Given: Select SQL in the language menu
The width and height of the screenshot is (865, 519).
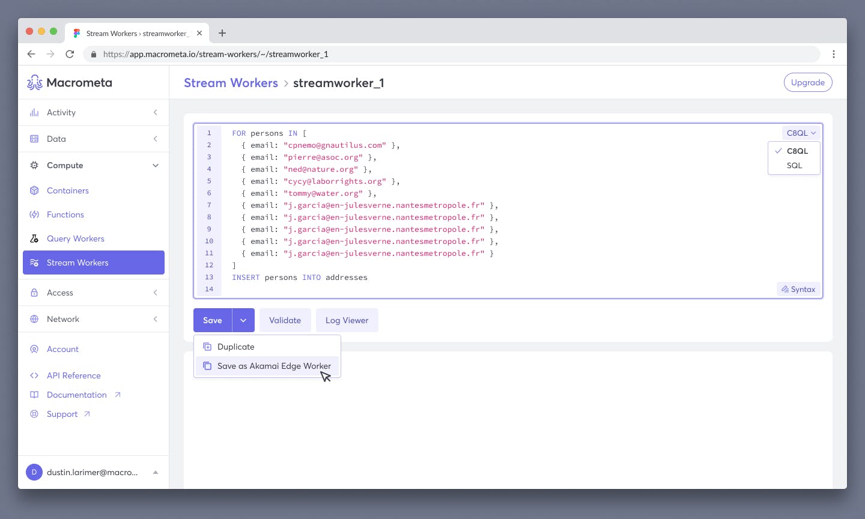Looking at the screenshot, I should [x=794, y=165].
